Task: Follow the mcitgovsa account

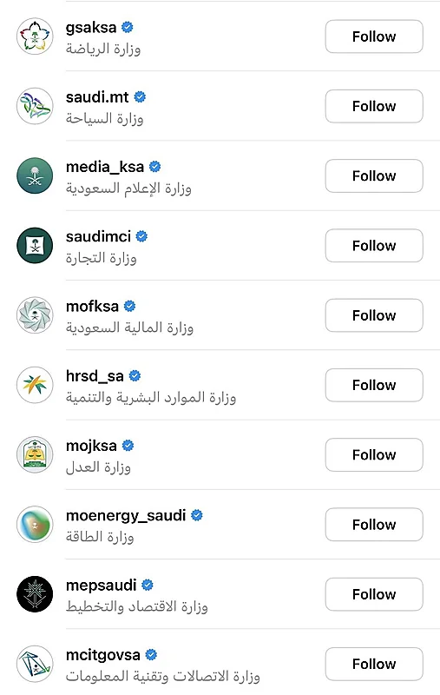Action: [374, 664]
